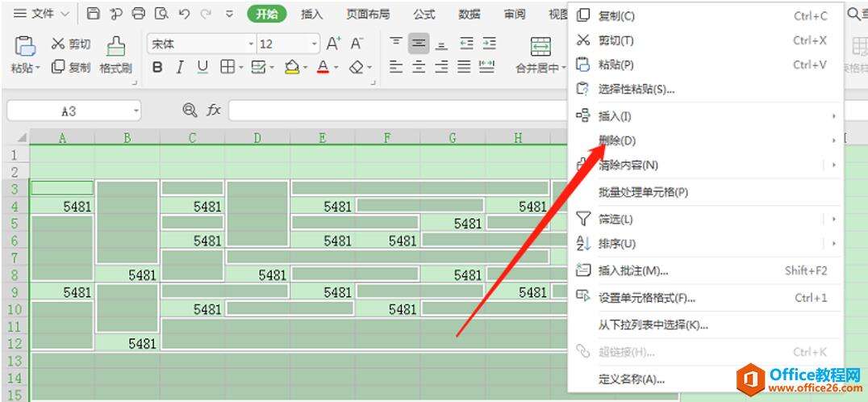The width and height of the screenshot is (868, 402).
Task: Toggle horizontal center alignment
Action: click(x=419, y=67)
